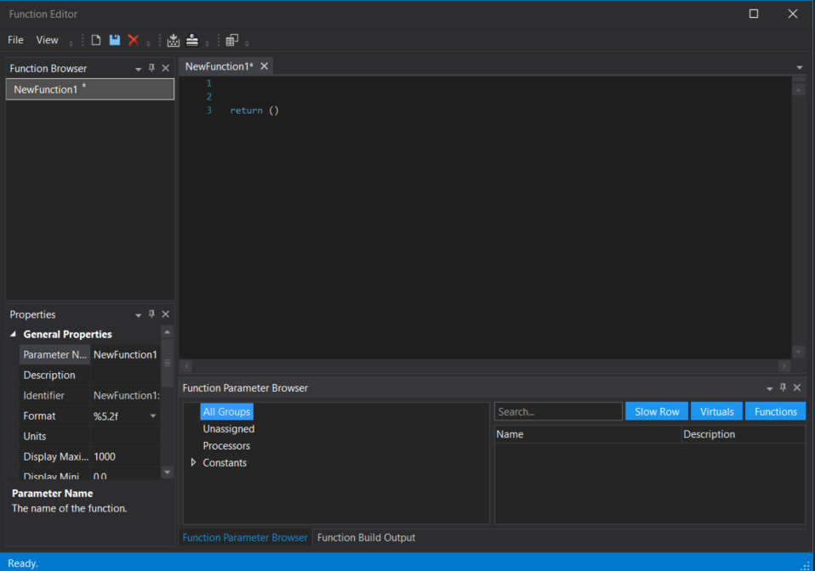Toggle the Virtuals filter button
The height and width of the screenshot is (571, 815).
coord(716,410)
